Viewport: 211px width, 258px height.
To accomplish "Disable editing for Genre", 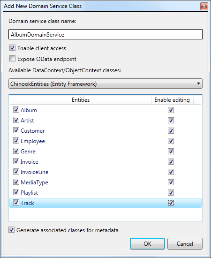I will point(171,151).
